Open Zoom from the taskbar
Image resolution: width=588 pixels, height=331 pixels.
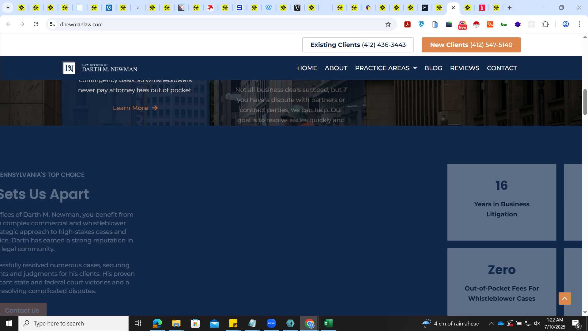[x=271, y=323]
